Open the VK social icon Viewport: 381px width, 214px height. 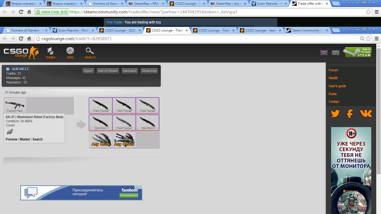pyautogui.click(x=366, y=114)
